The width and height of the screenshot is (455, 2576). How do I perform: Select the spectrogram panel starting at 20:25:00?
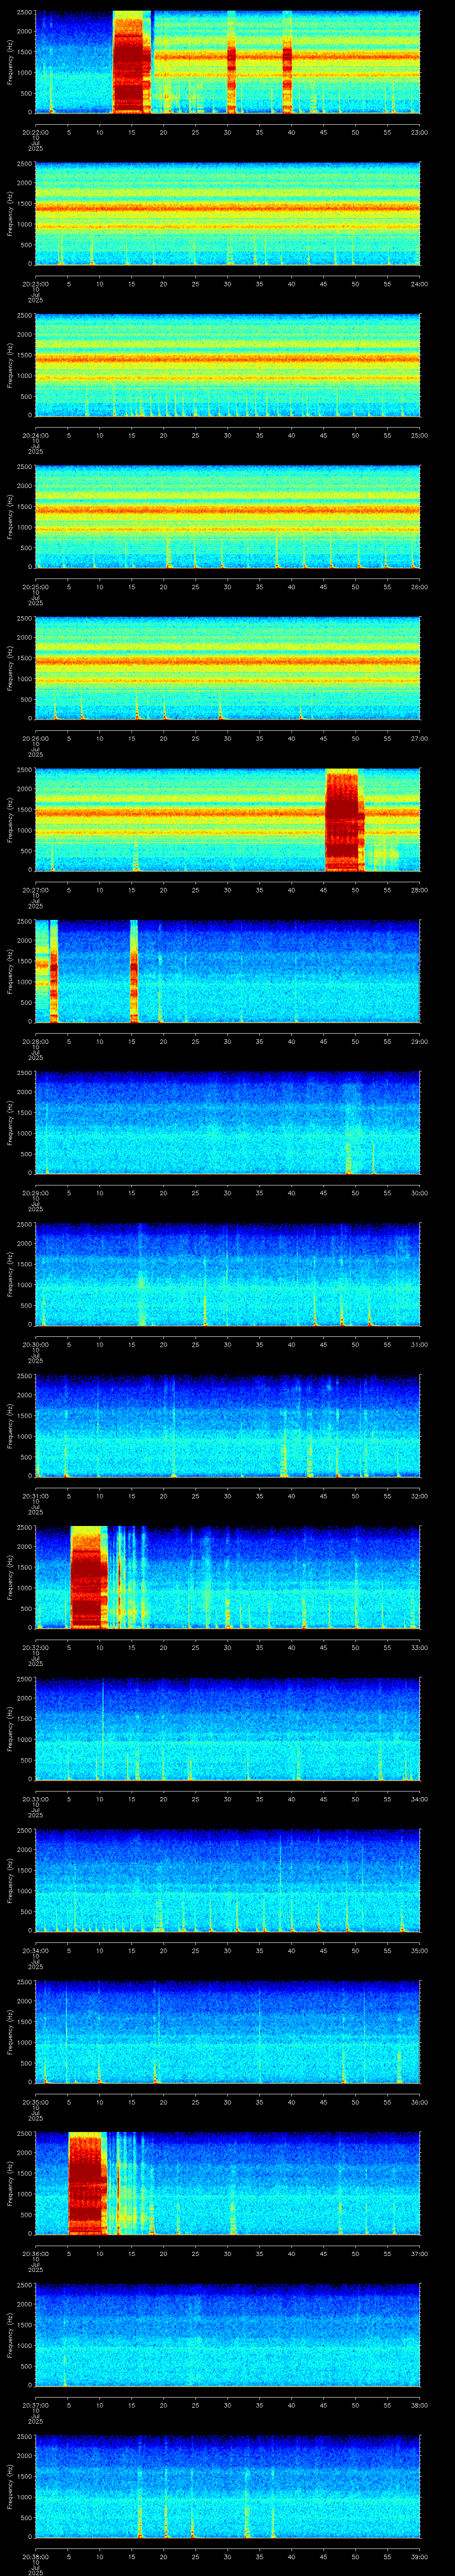click(x=228, y=517)
